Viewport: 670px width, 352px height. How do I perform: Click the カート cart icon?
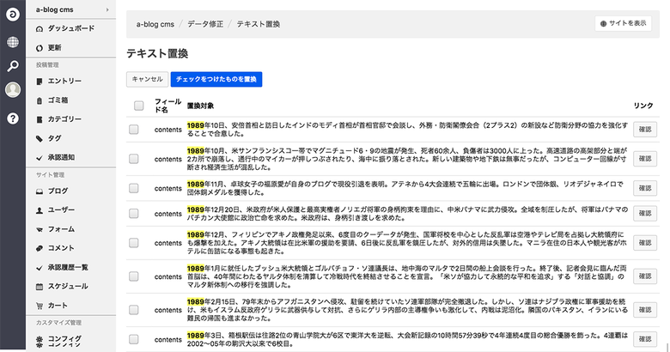click(x=40, y=306)
